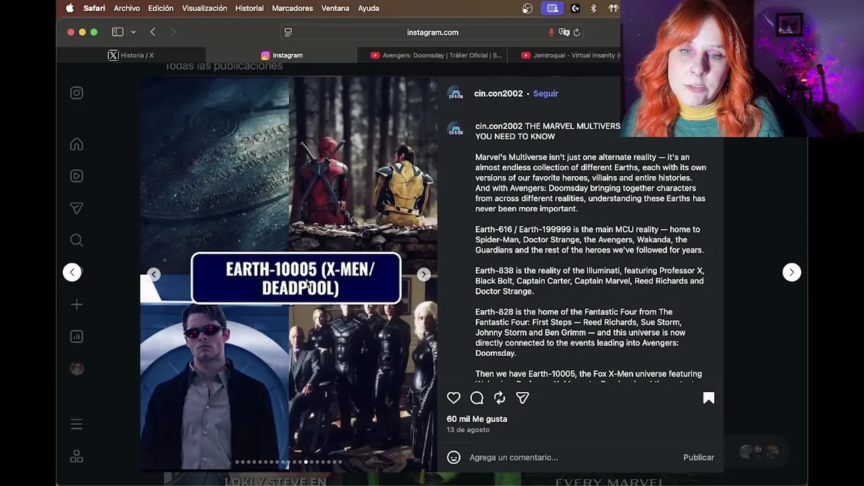Open the AirPods menu bar icon
This screenshot has height=486, width=864.
[x=613, y=8]
